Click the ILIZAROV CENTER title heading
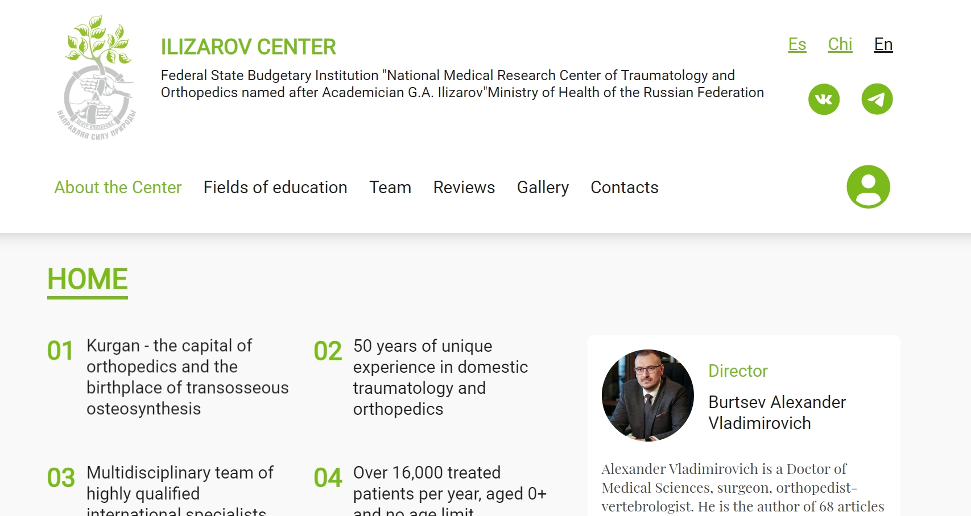The width and height of the screenshot is (971, 516). 249,47
